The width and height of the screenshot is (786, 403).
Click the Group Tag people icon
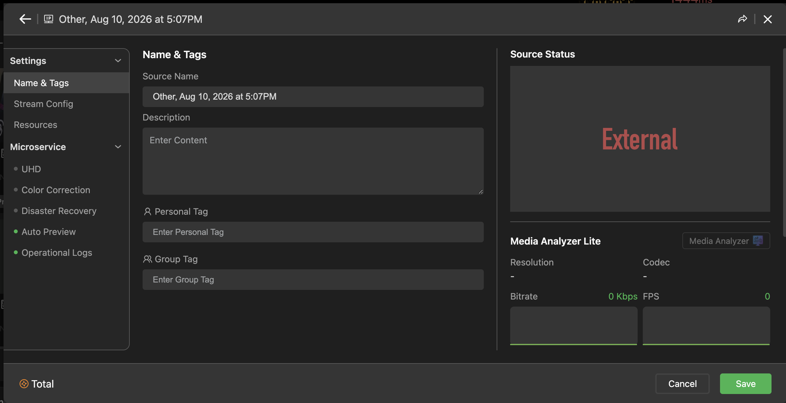tap(147, 259)
